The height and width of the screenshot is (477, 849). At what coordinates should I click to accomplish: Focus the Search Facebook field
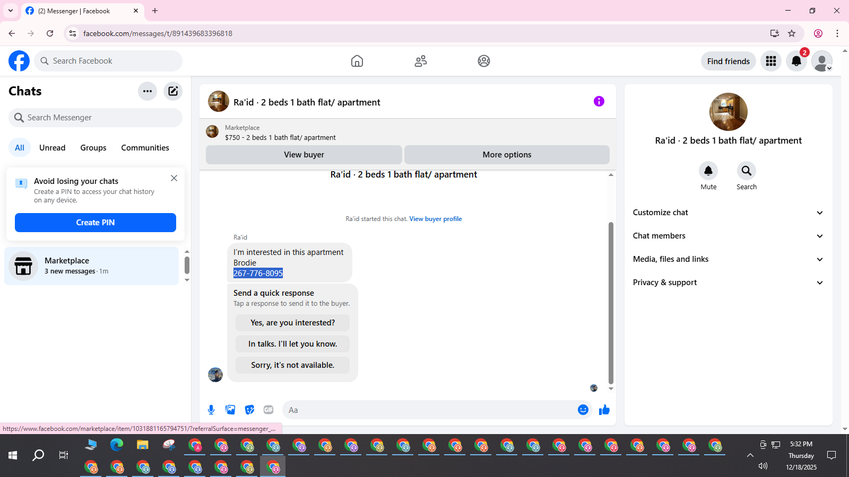(x=108, y=61)
